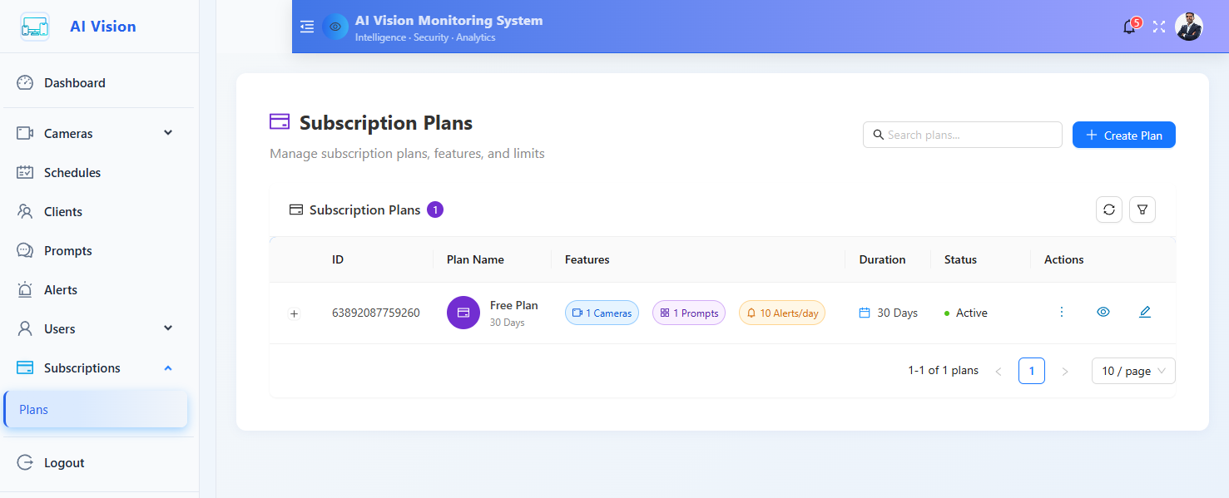Click the Create Plan button
The height and width of the screenshot is (498, 1229).
coord(1123,135)
